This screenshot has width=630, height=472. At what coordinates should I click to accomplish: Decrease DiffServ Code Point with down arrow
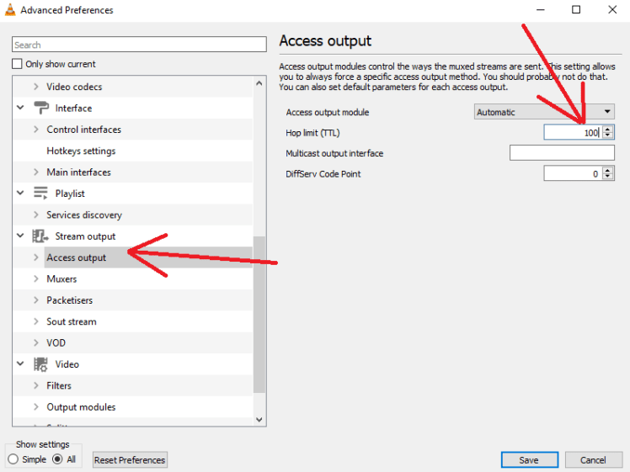[x=608, y=177]
